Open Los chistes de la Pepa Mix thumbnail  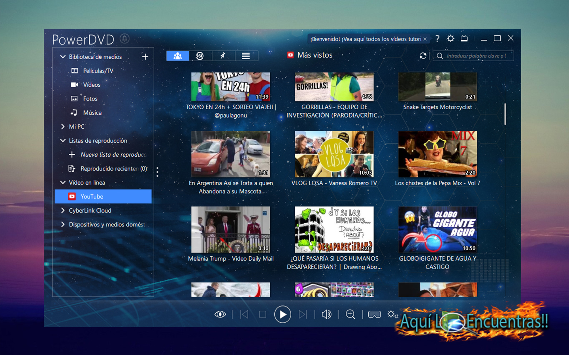coord(438,154)
